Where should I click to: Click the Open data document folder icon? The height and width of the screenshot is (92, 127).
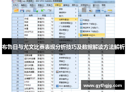point(16,11)
